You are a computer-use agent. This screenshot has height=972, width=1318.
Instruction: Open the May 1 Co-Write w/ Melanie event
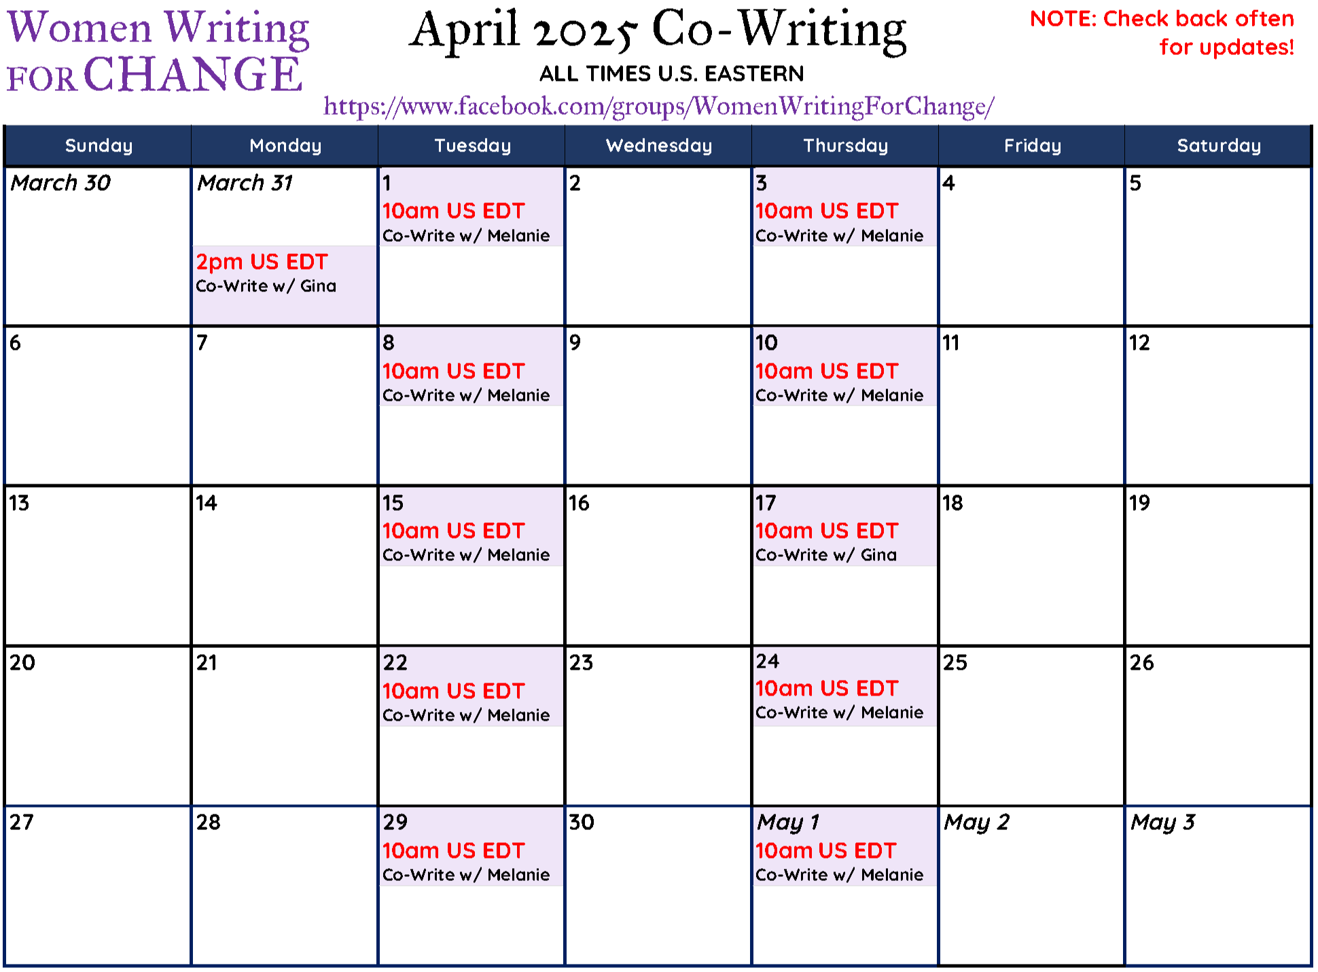coord(844,846)
